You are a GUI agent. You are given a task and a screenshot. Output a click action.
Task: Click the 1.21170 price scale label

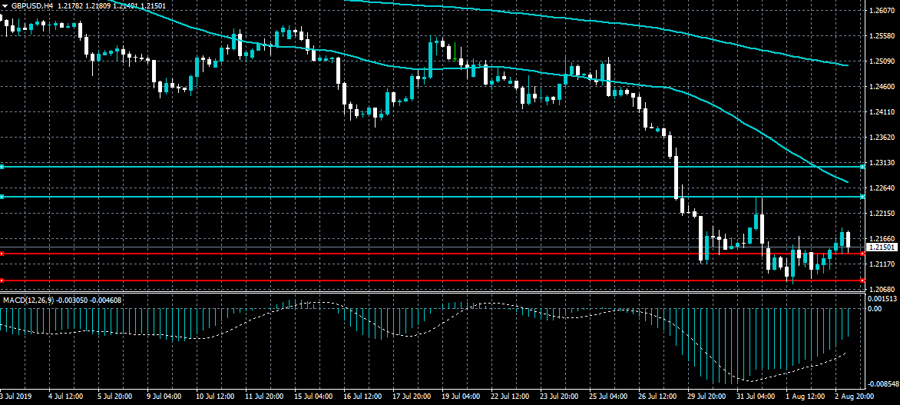point(883,264)
